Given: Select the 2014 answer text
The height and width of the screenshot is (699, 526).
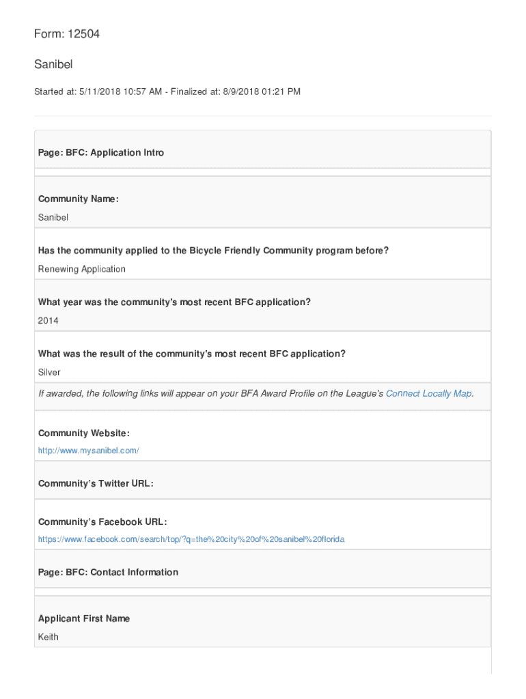Looking at the screenshot, I should click(49, 320).
